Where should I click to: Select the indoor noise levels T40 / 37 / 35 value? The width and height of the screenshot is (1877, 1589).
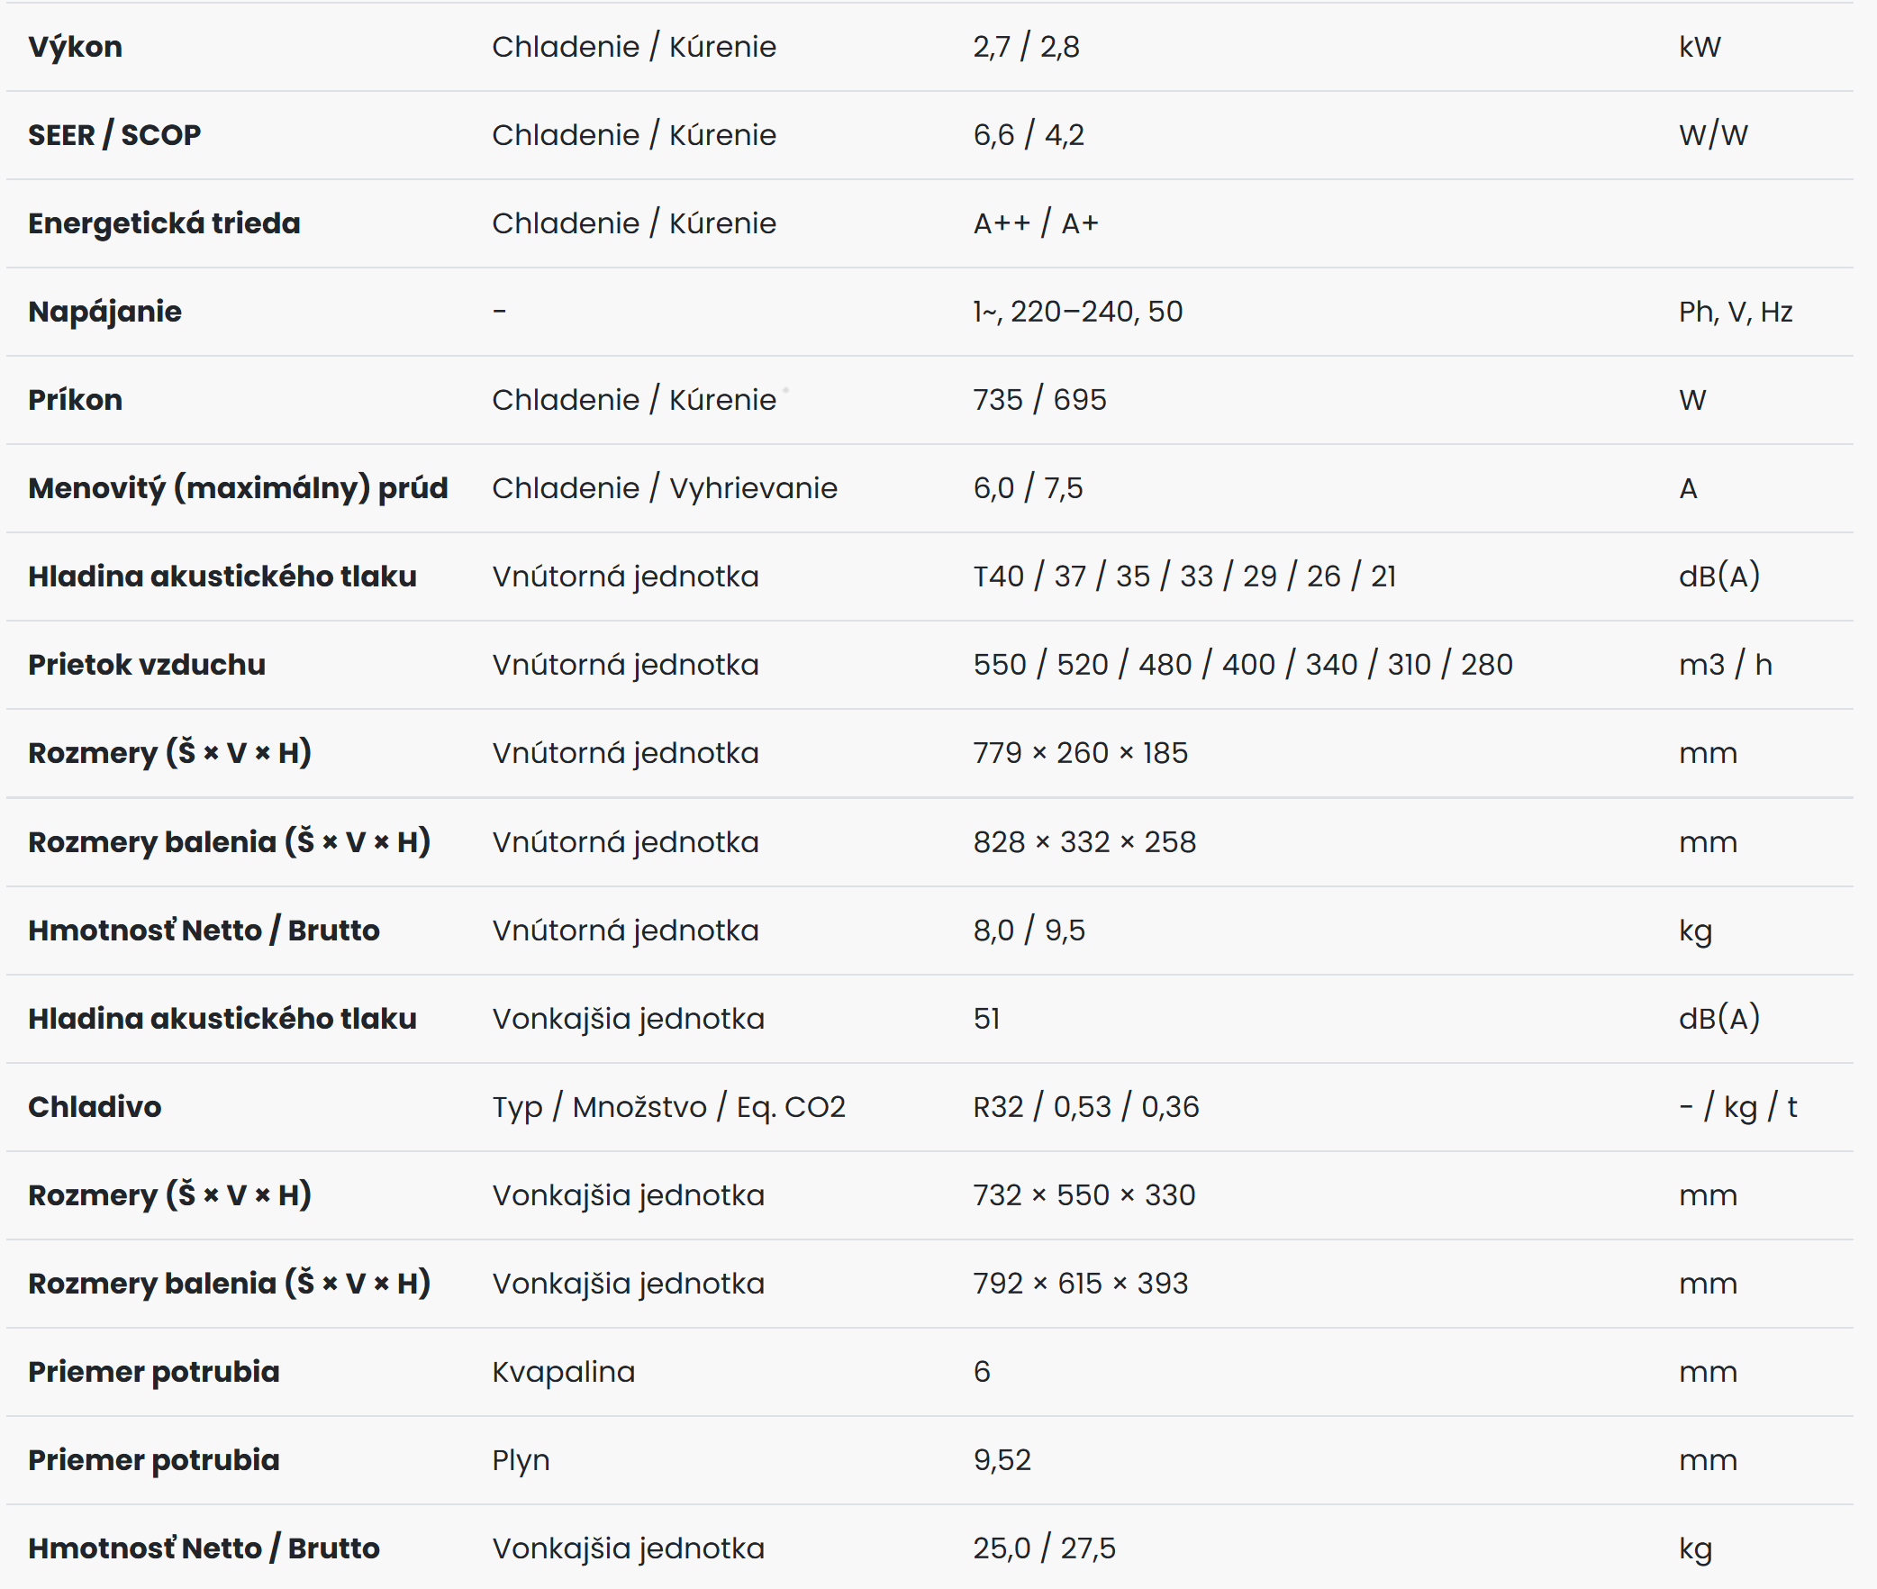pyautogui.click(x=1184, y=577)
